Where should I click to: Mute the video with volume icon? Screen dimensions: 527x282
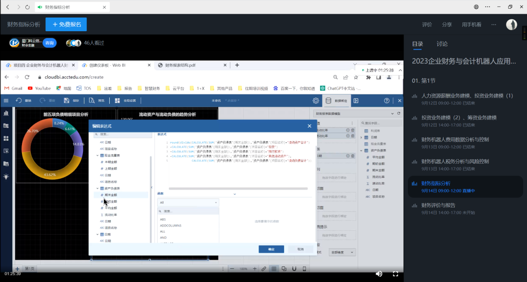pos(379,274)
